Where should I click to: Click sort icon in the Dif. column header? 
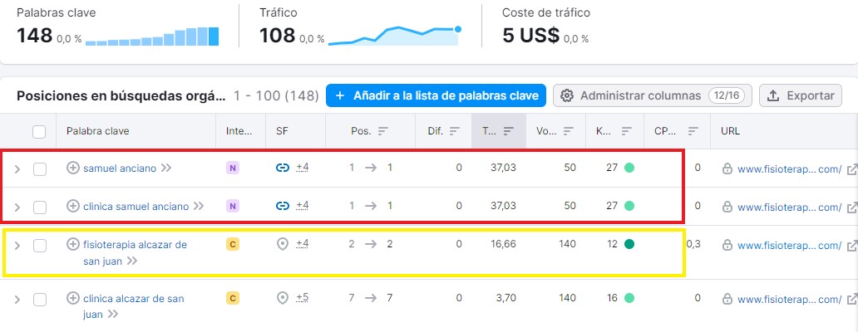click(x=455, y=131)
